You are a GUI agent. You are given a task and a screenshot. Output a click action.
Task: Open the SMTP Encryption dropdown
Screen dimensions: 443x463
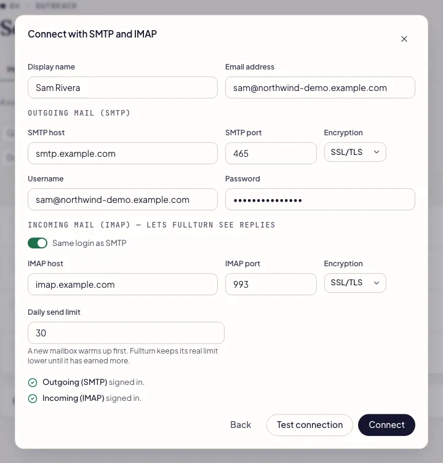pos(355,152)
